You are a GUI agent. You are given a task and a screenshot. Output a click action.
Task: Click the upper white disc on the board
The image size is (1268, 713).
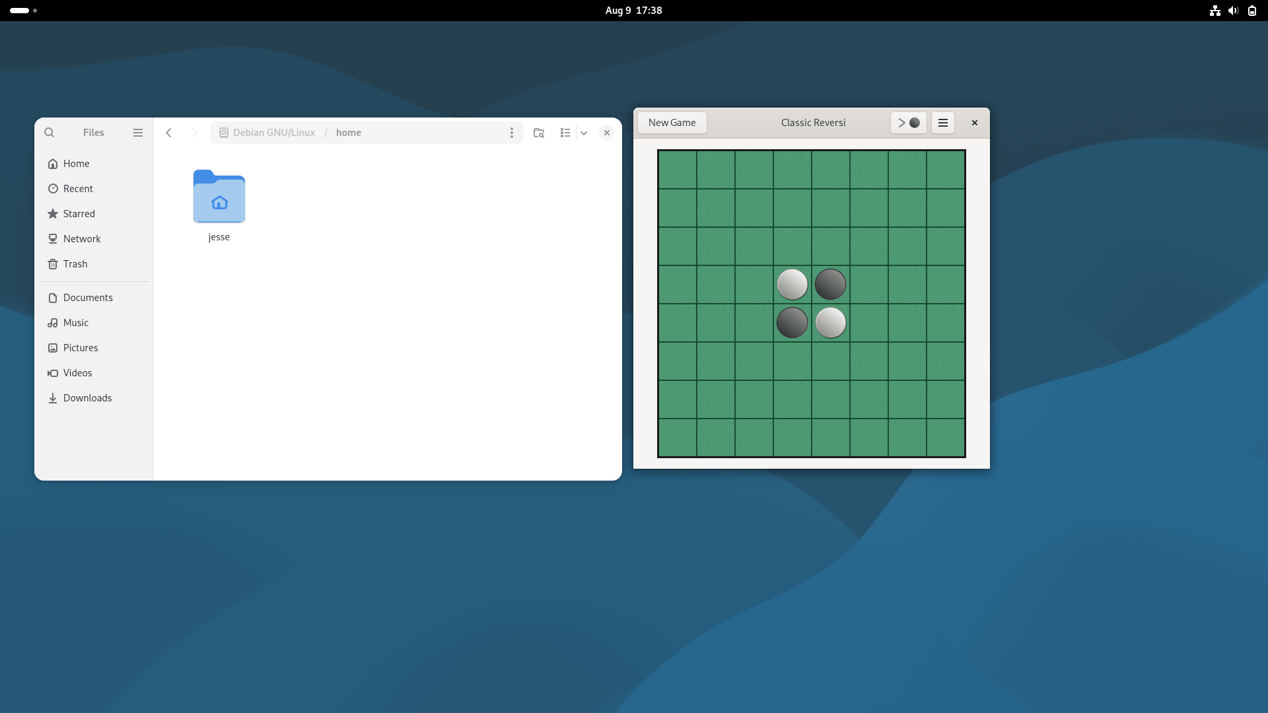click(792, 285)
